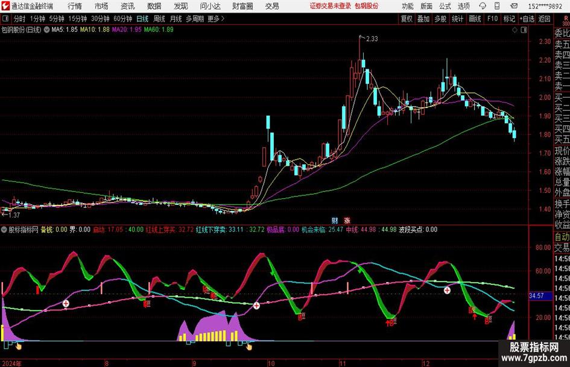Open the mail message icon
This screenshot has width=570, height=367.
coord(514,6)
